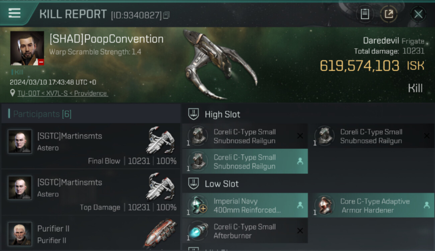The height and width of the screenshot is (251, 435).
Task: Close the kill report window
Action: click(x=418, y=14)
